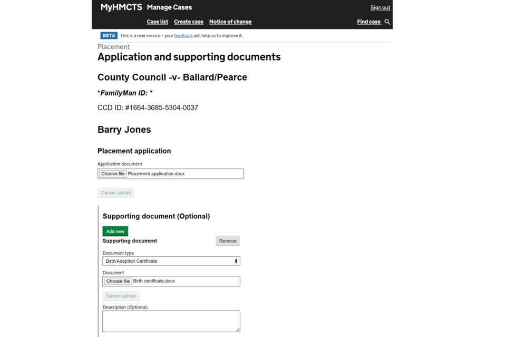This screenshot has height=337, width=506.
Task: Remove the supporting document entry
Action: point(228,241)
